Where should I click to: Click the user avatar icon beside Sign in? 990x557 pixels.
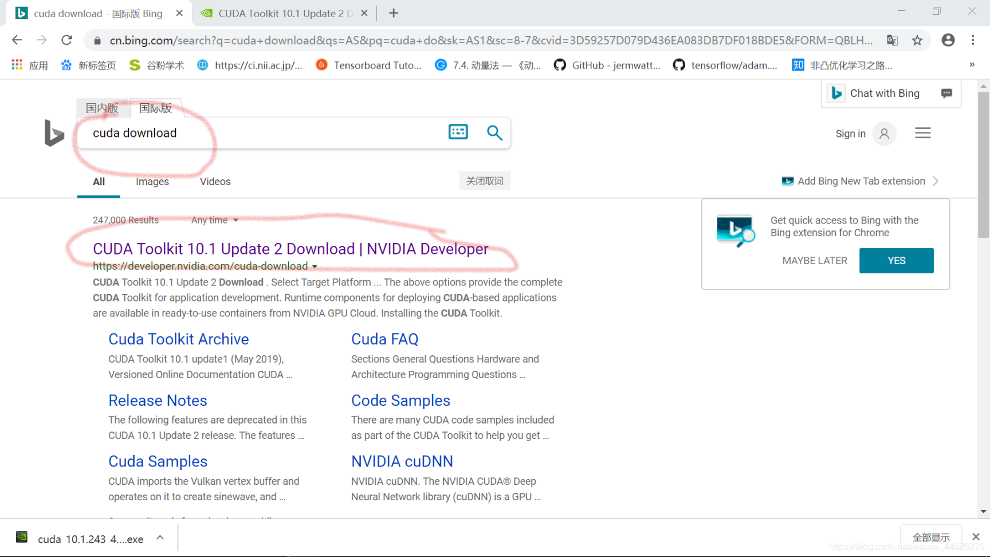(884, 134)
